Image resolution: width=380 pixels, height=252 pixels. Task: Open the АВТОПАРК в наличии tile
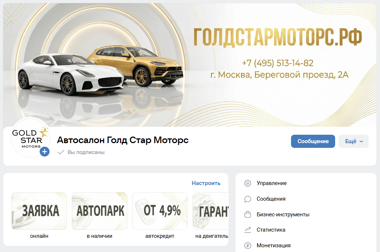[x=100, y=216]
